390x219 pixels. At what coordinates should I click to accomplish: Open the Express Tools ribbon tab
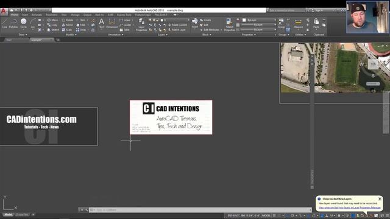click(x=124, y=15)
